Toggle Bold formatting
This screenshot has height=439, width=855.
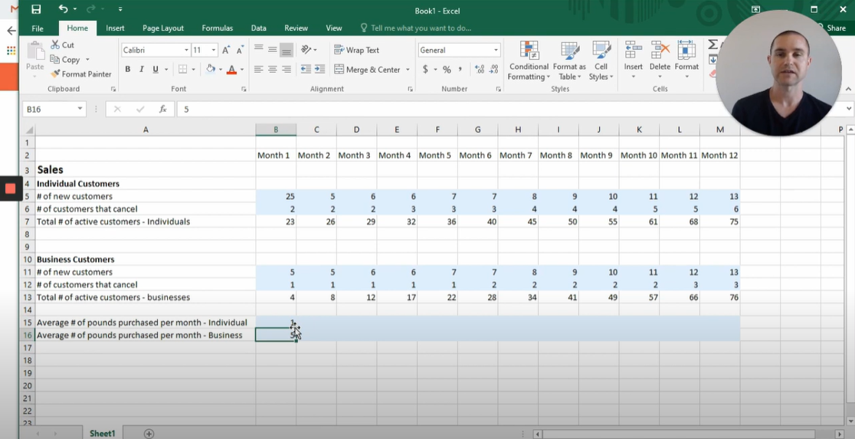pyautogui.click(x=128, y=70)
